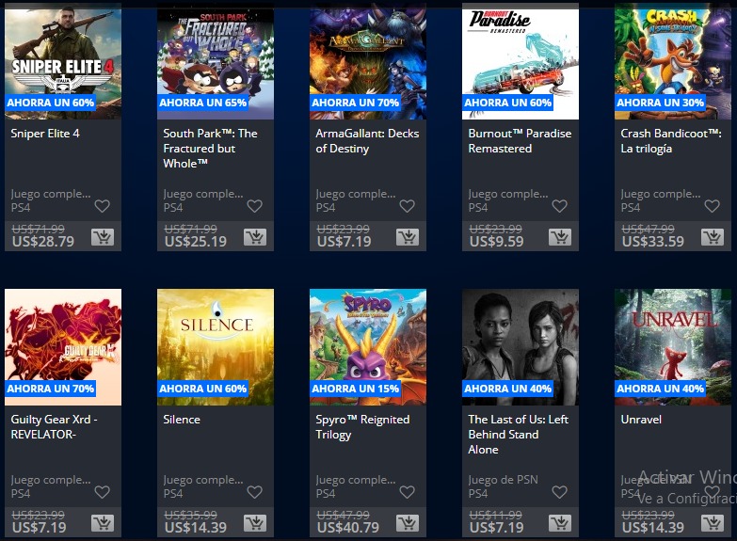
Task: Open the Crash Bandicoot cover image
Action: [673, 61]
